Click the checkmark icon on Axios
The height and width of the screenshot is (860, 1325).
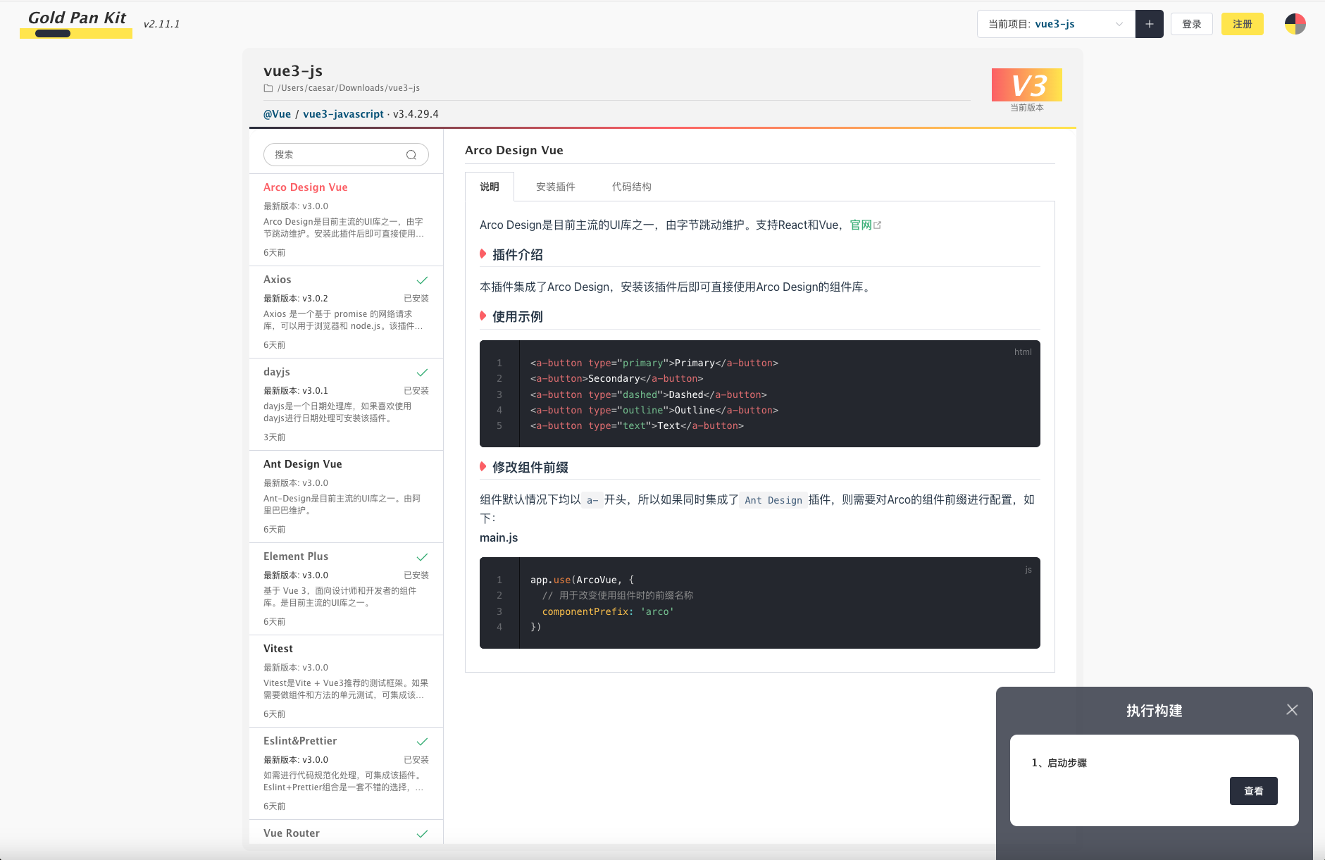422,280
